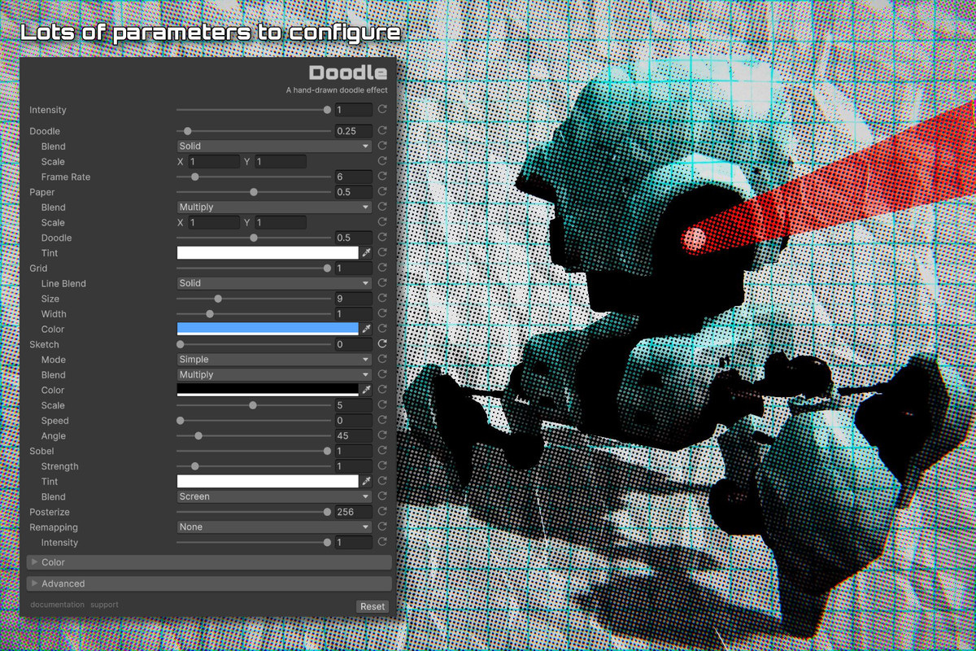Image resolution: width=976 pixels, height=651 pixels.
Task: Select the blue Grid Color swatch
Action: pyautogui.click(x=268, y=329)
